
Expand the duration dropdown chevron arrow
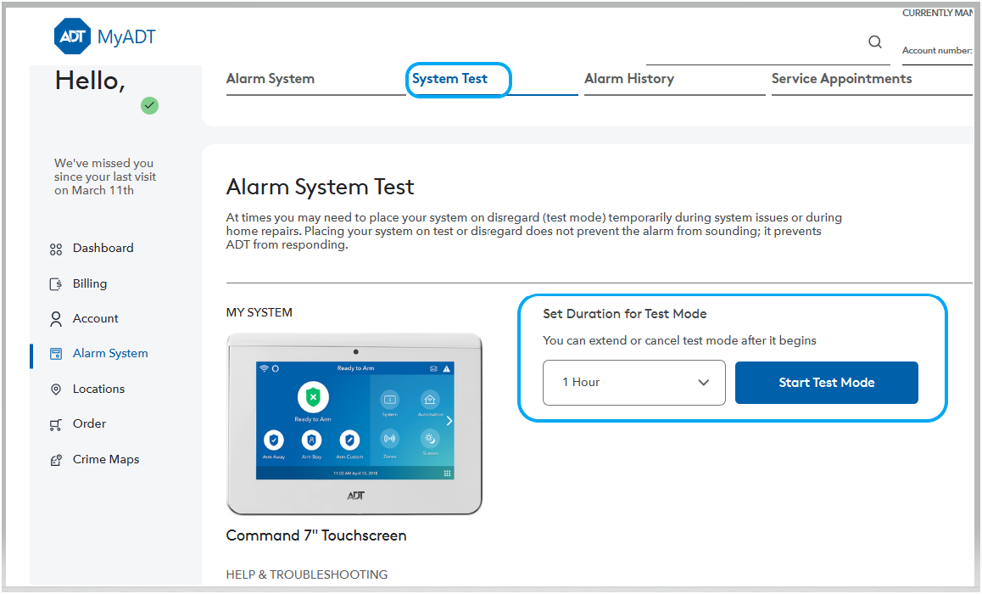[x=703, y=382]
